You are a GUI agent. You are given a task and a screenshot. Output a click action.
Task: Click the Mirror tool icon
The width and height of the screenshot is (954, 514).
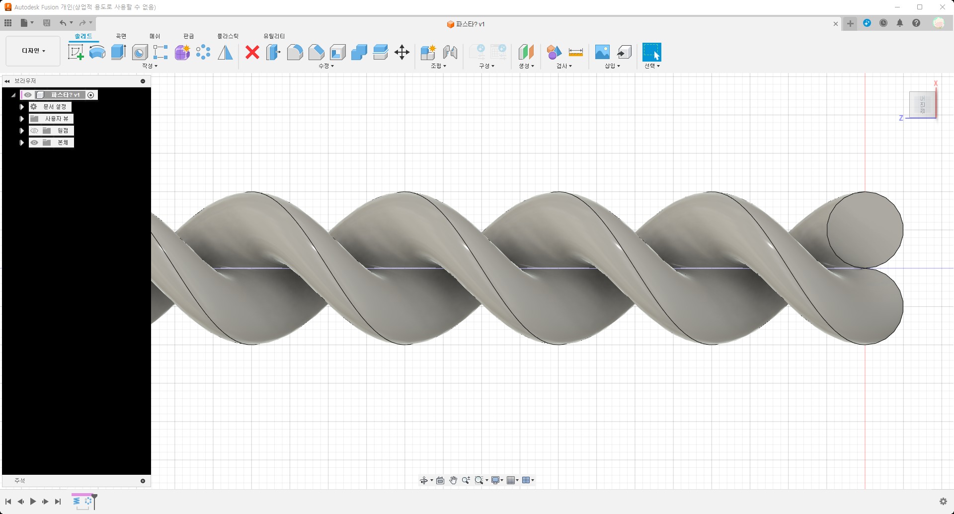point(225,52)
